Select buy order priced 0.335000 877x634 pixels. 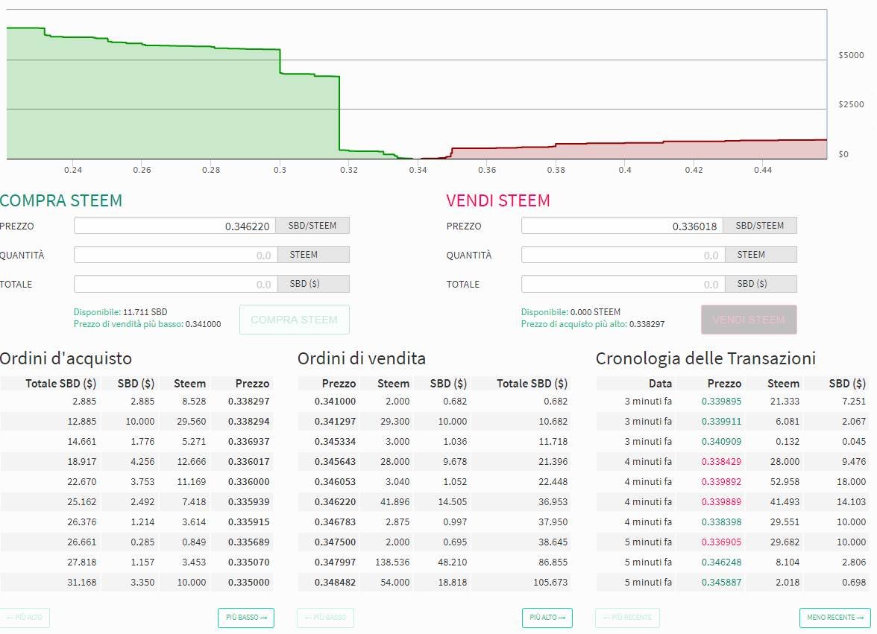136,582
